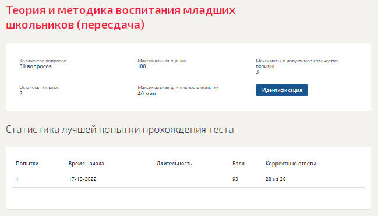
Task: Click the Идентификация button
Action: click(x=281, y=90)
